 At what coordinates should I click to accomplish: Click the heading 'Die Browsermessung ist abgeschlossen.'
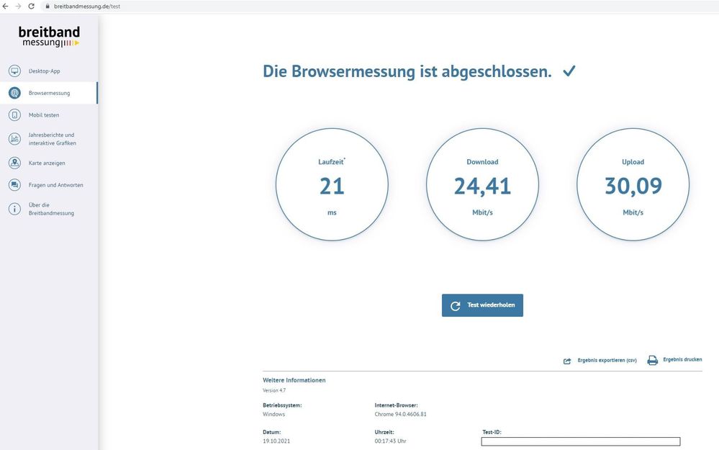click(407, 71)
